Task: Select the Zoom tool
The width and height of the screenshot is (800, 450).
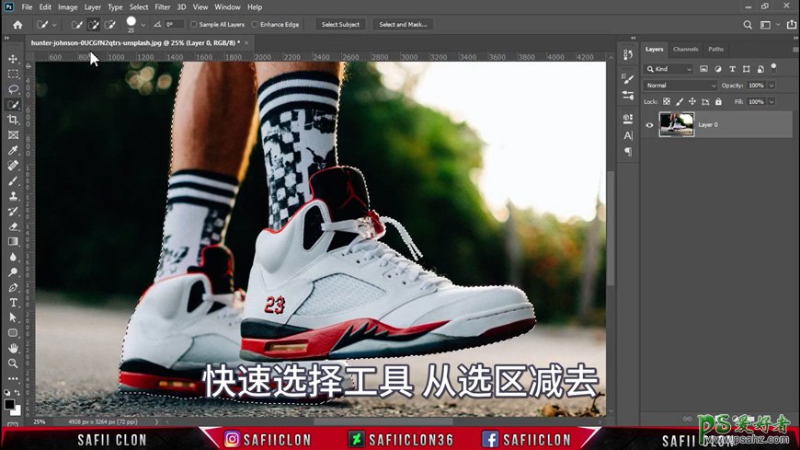Action: coord(13,363)
